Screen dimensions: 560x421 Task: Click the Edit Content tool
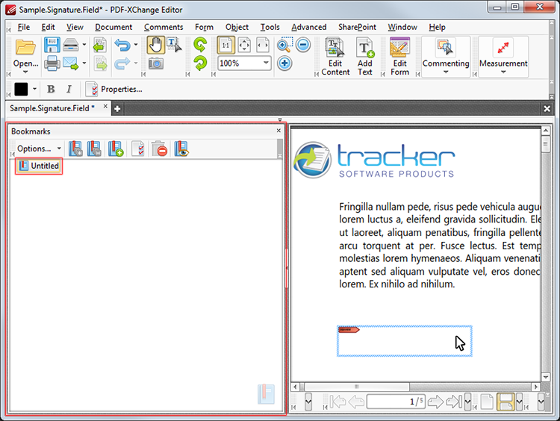[335, 57]
